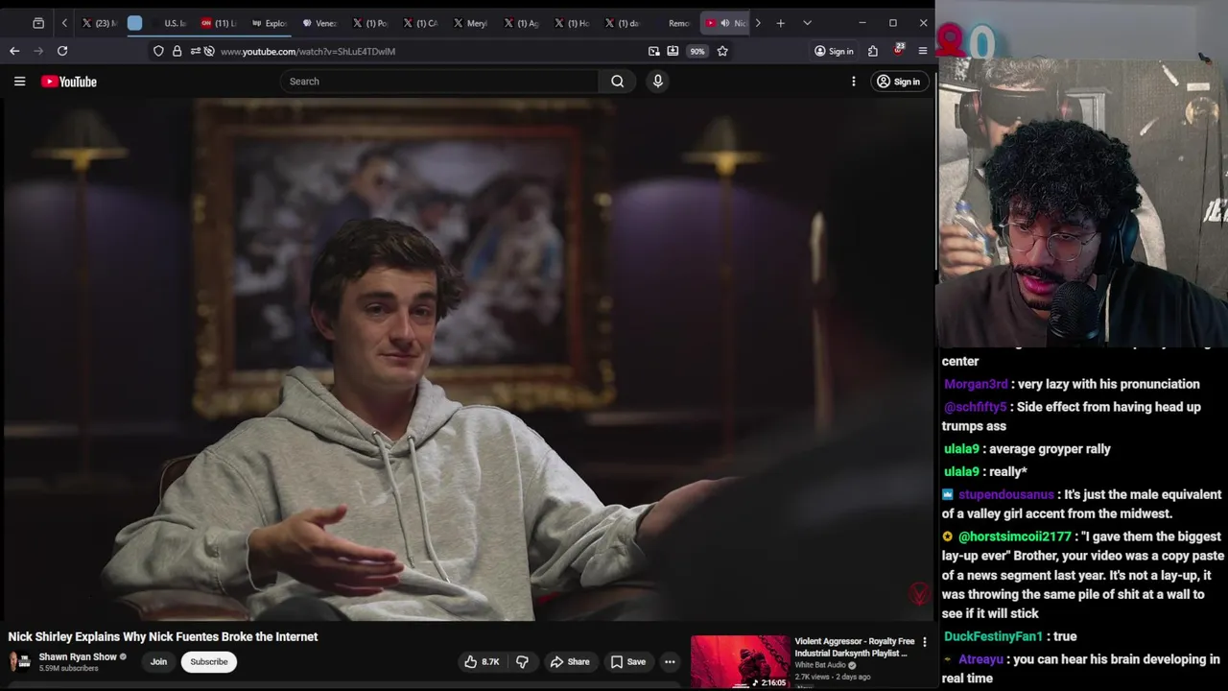Click stupendousanus username in stream chat

coord(1006,494)
